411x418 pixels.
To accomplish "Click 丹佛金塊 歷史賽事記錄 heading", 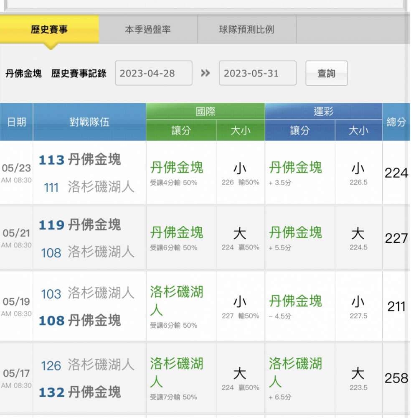I will click(x=56, y=73).
